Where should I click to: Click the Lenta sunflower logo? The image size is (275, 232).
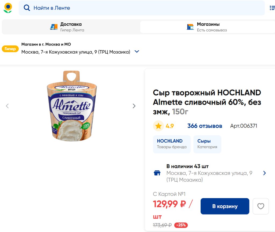click(x=8, y=8)
